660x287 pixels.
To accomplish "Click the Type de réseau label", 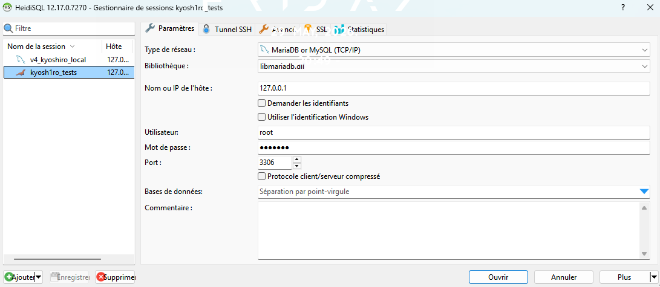I will coord(171,50).
